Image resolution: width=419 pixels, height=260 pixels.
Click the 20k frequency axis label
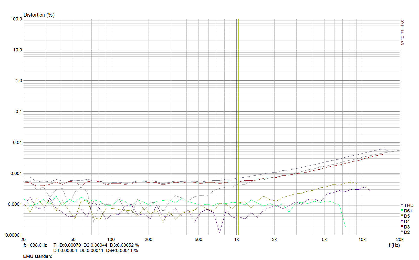pos(400,240)
